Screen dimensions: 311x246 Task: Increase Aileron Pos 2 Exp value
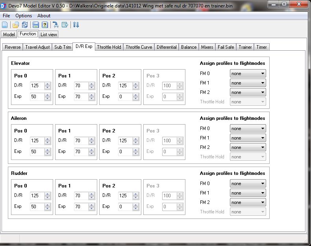pyautogui.click(x=136, y=150)
